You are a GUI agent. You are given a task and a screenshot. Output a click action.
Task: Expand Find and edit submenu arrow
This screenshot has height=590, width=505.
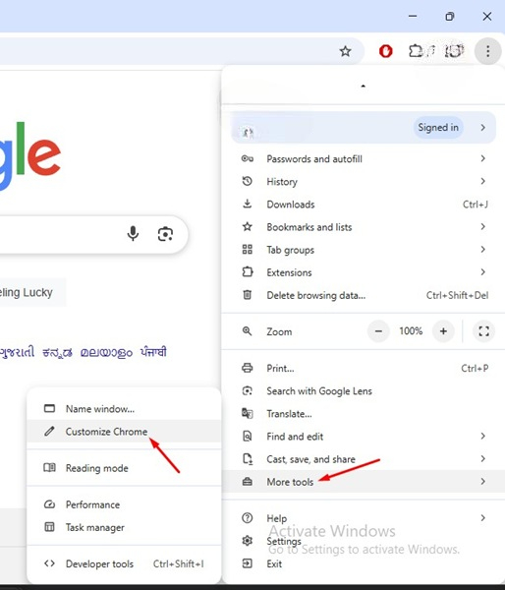click(482, 436)
